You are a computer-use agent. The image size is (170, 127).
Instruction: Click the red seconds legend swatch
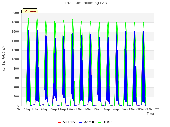(59, 122)
